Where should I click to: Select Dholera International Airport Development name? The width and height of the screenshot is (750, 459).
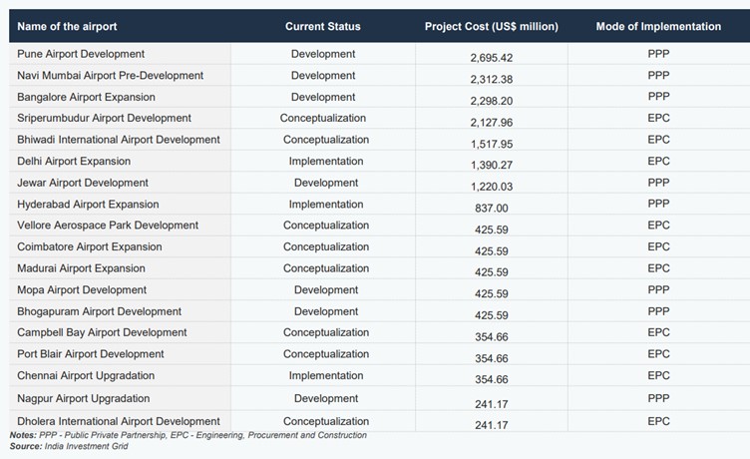118,421
